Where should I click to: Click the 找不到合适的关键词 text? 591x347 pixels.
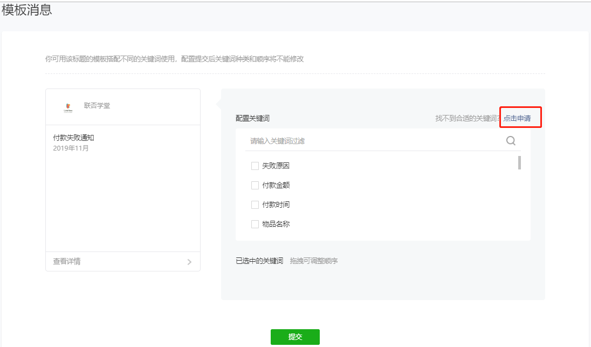tap(468, 118)
